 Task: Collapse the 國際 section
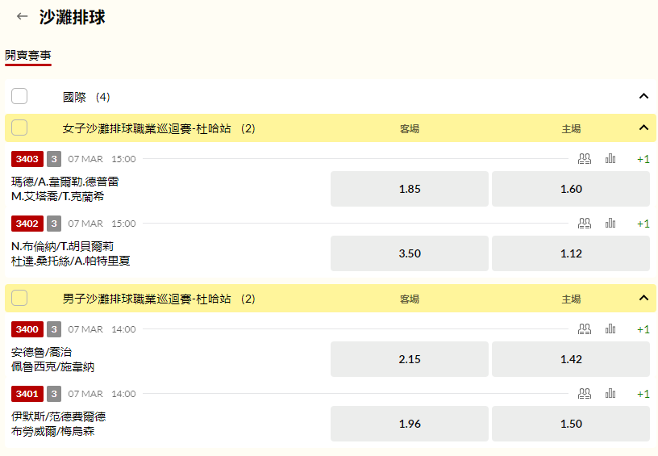[x=643, y=96]
